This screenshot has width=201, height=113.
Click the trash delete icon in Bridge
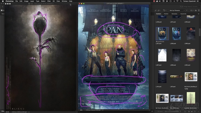[199, 10]
